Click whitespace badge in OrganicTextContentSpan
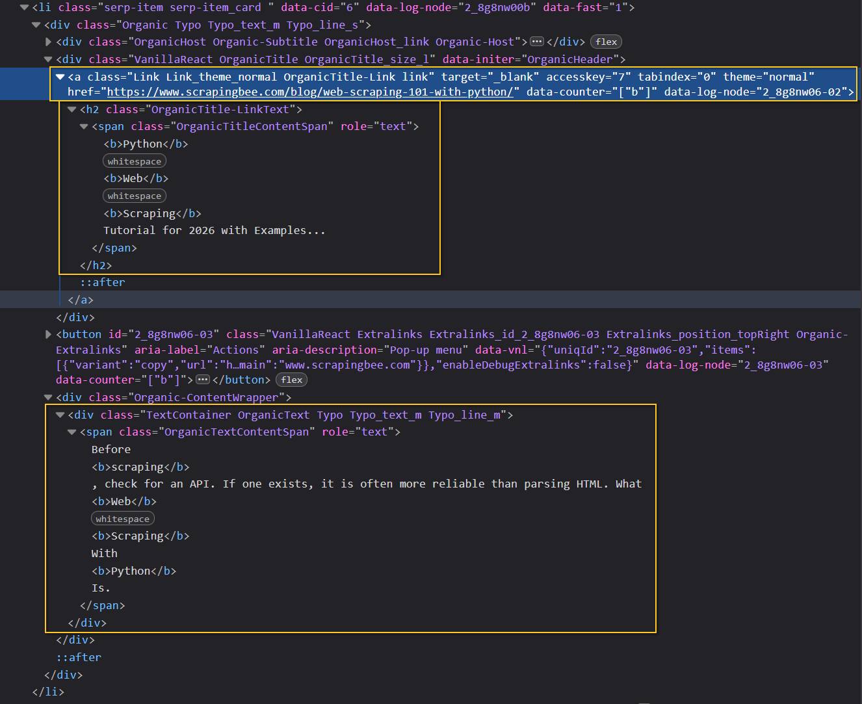Viewport: 862px width, 704px height. coord(123,519)
